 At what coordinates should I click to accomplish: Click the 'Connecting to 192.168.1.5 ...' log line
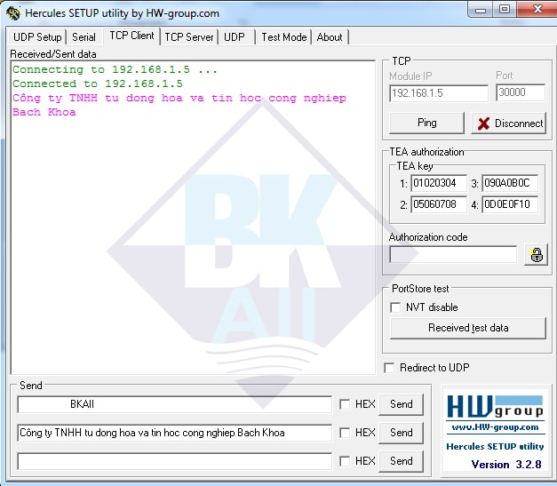(x=115, y=69)
